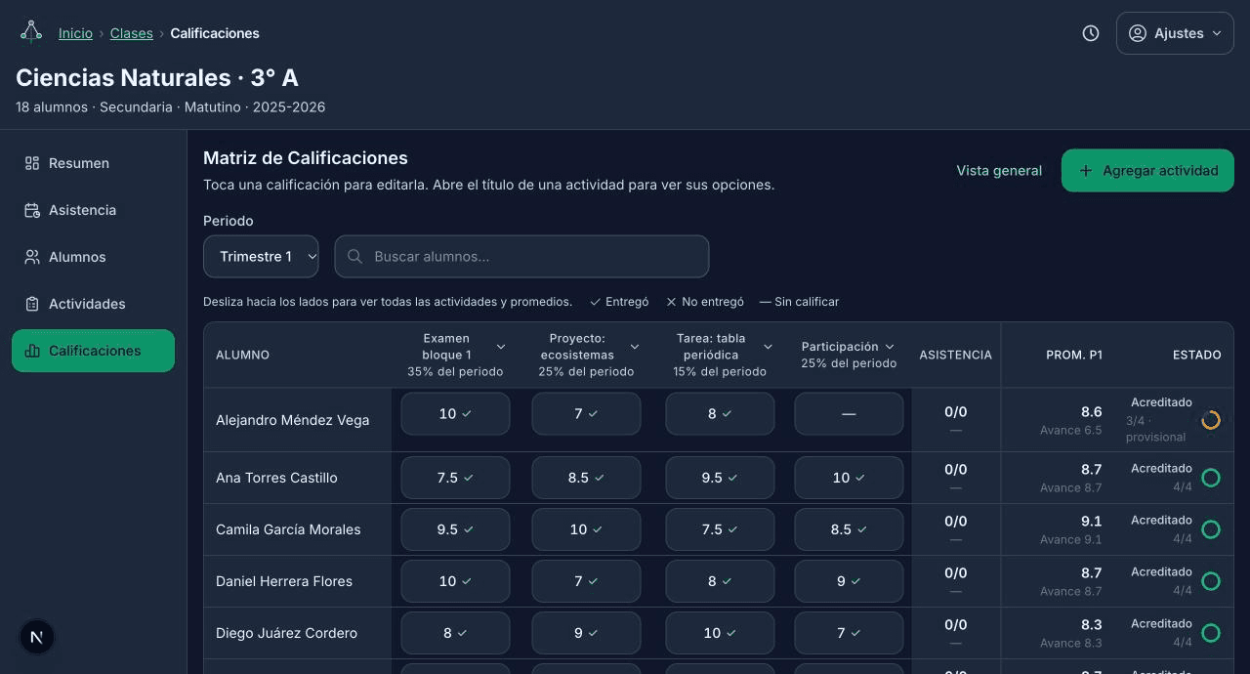Open Alumnos in the sidebar
This screenshot has width=1250, height=674.
[x=93, y=257]
